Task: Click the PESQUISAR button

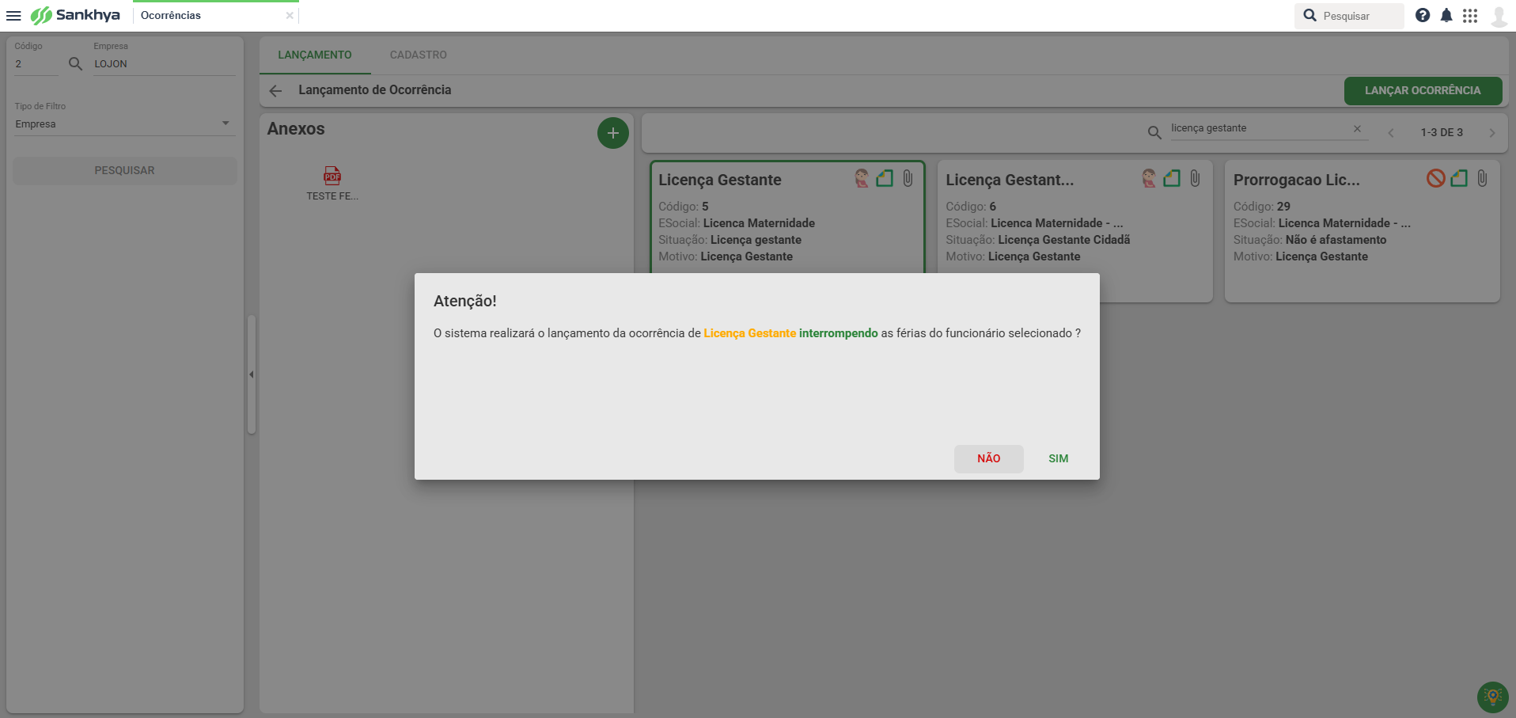Action: coord(125,170)
